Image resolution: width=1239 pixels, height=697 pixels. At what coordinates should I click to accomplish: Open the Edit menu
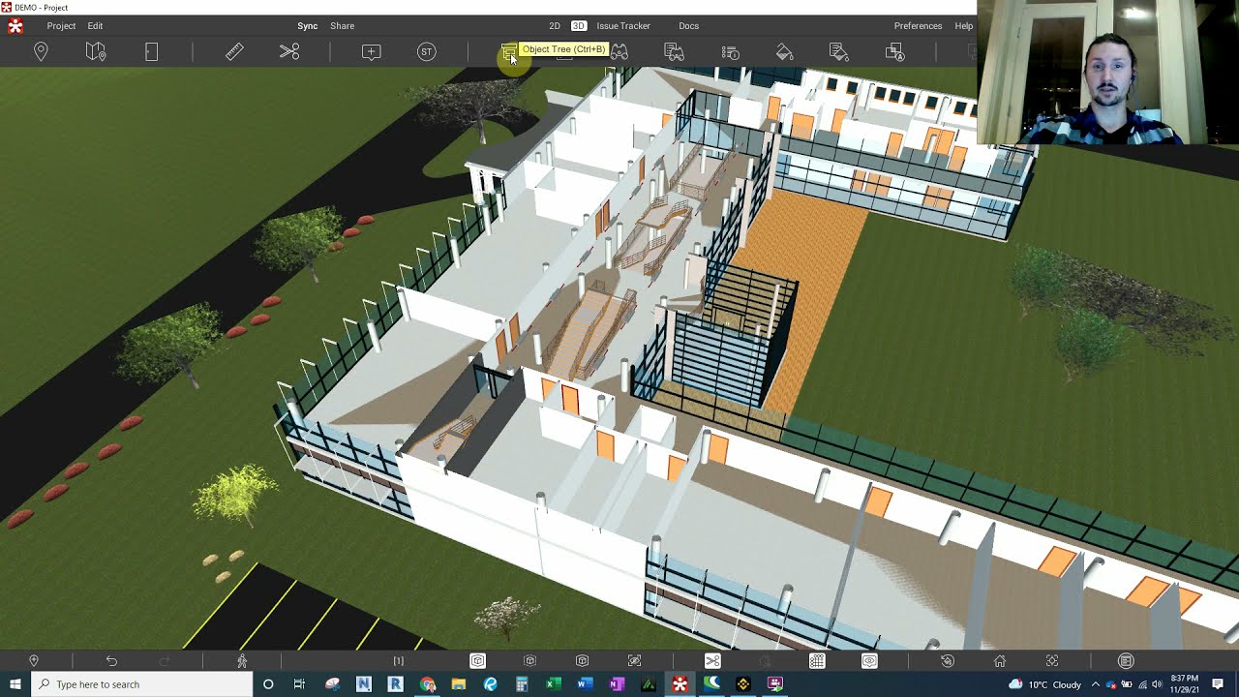click(95, 26)
